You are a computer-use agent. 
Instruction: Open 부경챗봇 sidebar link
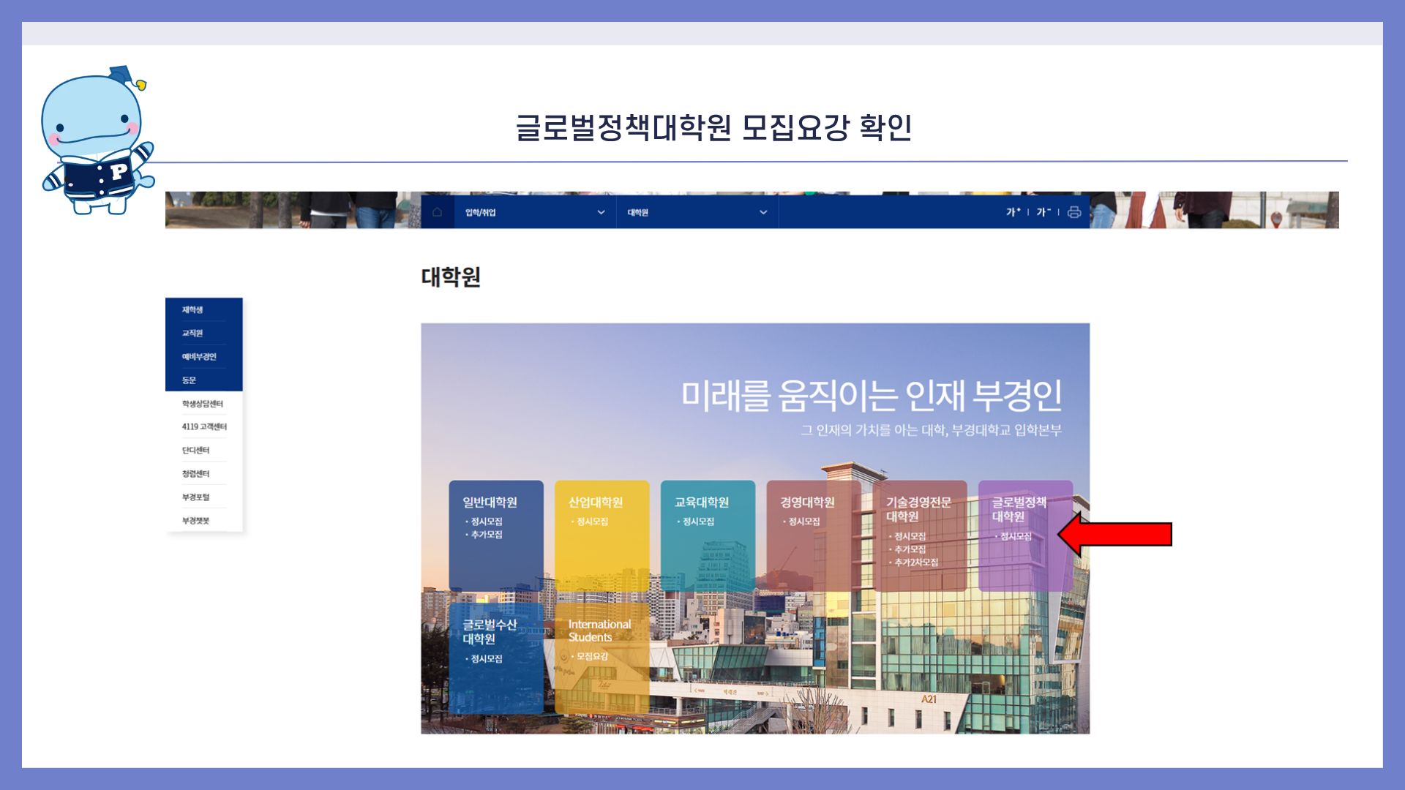tap(195, 521)
